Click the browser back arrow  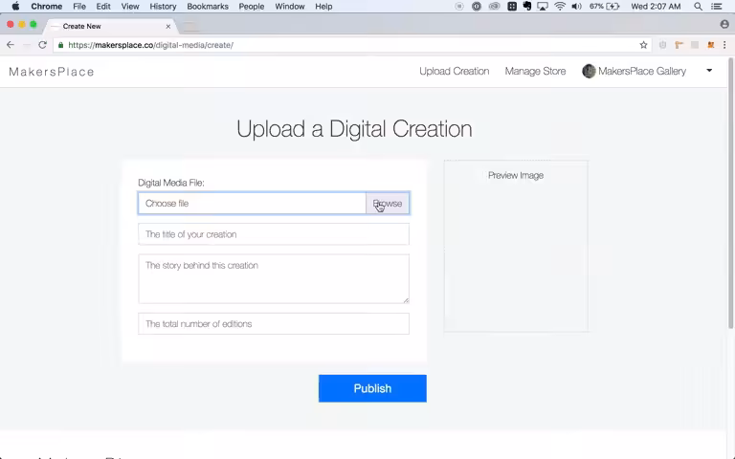coord(11,45)
